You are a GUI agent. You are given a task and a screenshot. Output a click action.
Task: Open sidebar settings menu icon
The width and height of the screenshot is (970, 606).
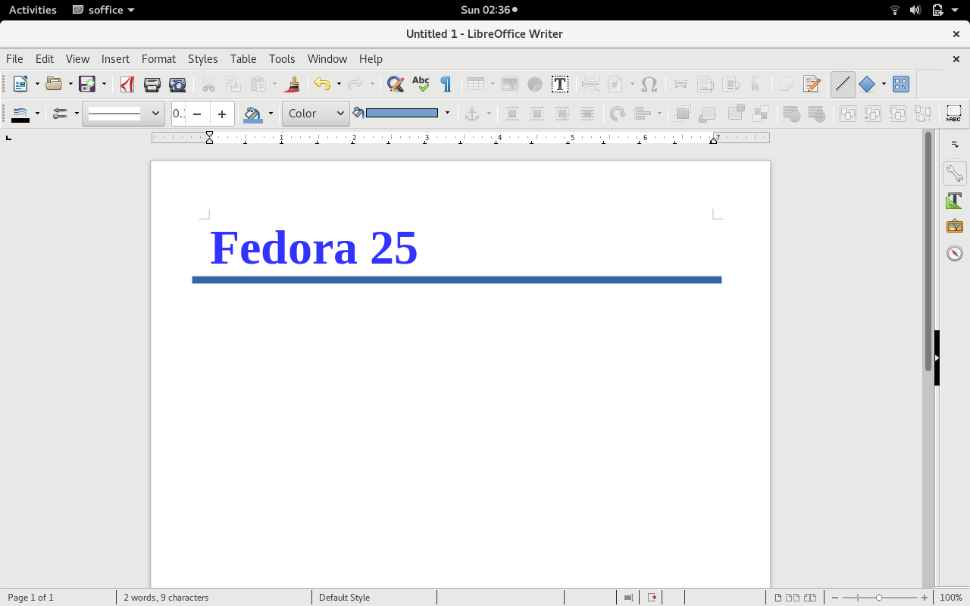[955, 144]
